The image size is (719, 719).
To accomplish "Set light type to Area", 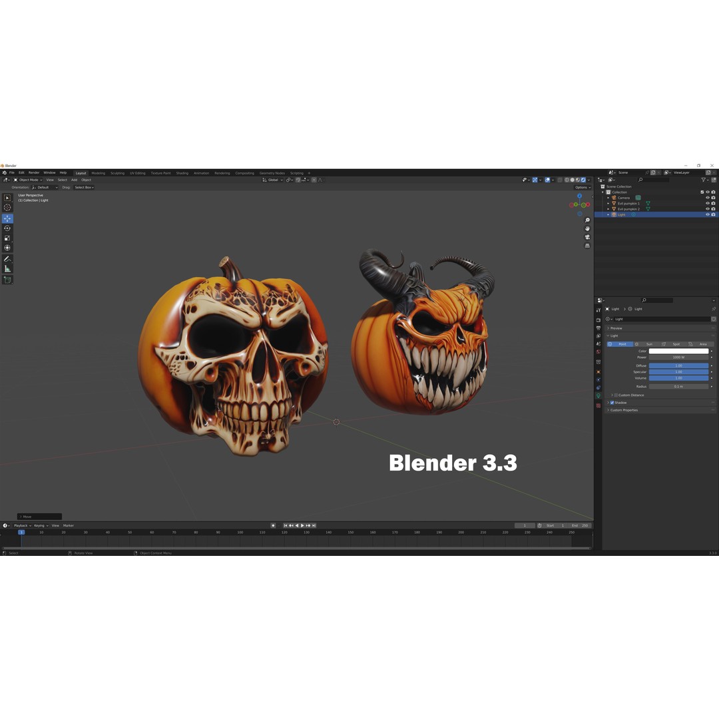I will [700, 344].
